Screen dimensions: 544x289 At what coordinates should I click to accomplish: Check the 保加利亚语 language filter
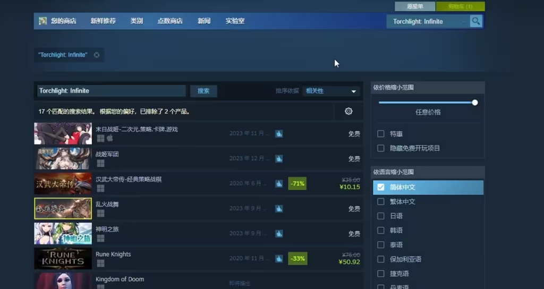click(380, 259)
